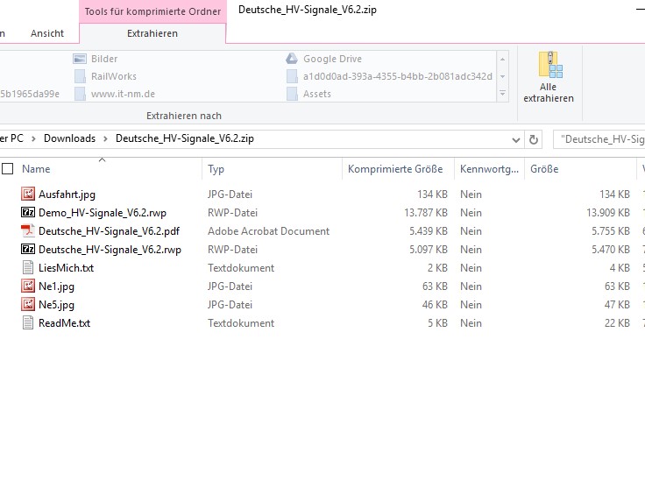Image resolution: width=645 pixels, height=488 pixels.
Task: Expand breadcrumb chevron before Downloads
Action: [33, 139]
